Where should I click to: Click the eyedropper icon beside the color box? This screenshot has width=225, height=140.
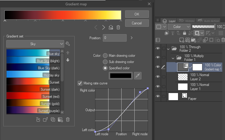click(x=138, y=75)
